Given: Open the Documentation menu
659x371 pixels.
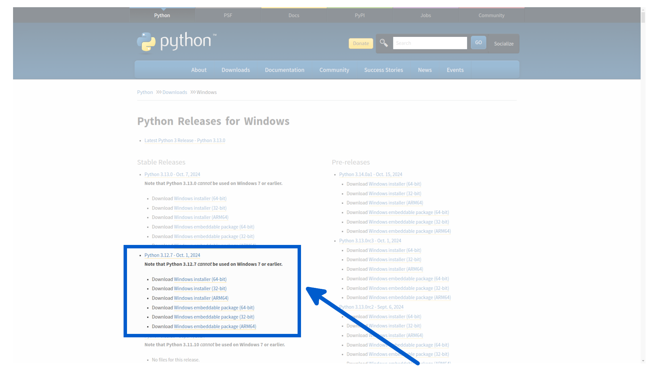Looking at the screenshot, I should click(x=285, y=70).
